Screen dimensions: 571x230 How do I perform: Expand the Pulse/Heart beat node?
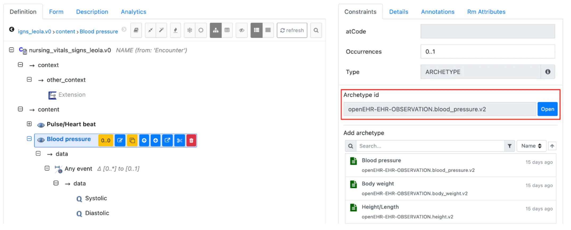[x=29, y=124]
